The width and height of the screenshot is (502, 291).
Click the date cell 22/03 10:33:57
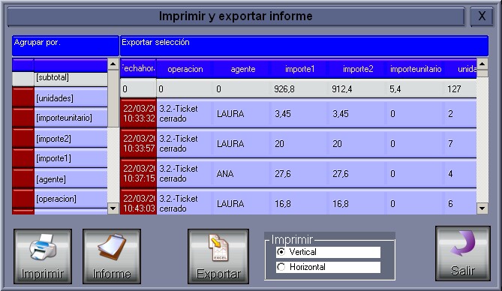(x=139, y=143)
